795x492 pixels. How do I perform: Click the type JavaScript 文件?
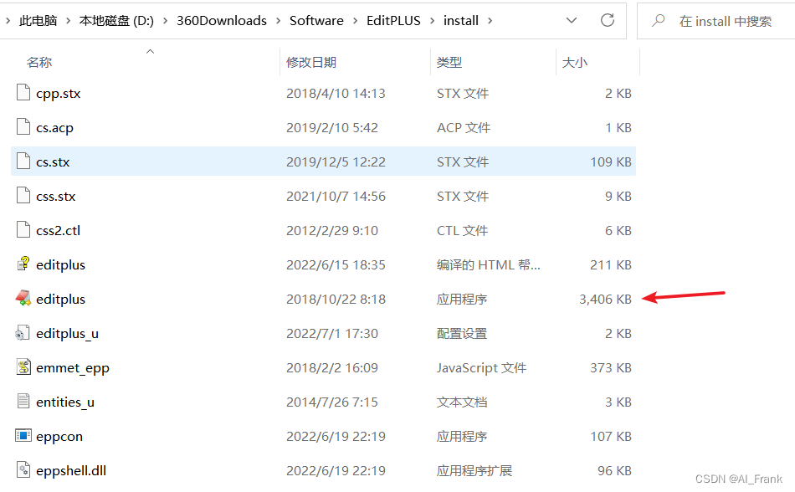click(482, 368)
